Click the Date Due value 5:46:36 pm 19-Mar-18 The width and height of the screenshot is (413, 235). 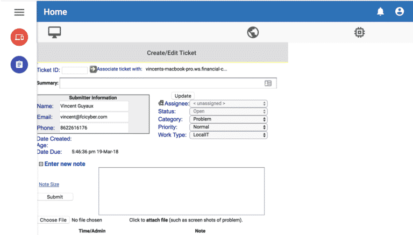point(95,152)
